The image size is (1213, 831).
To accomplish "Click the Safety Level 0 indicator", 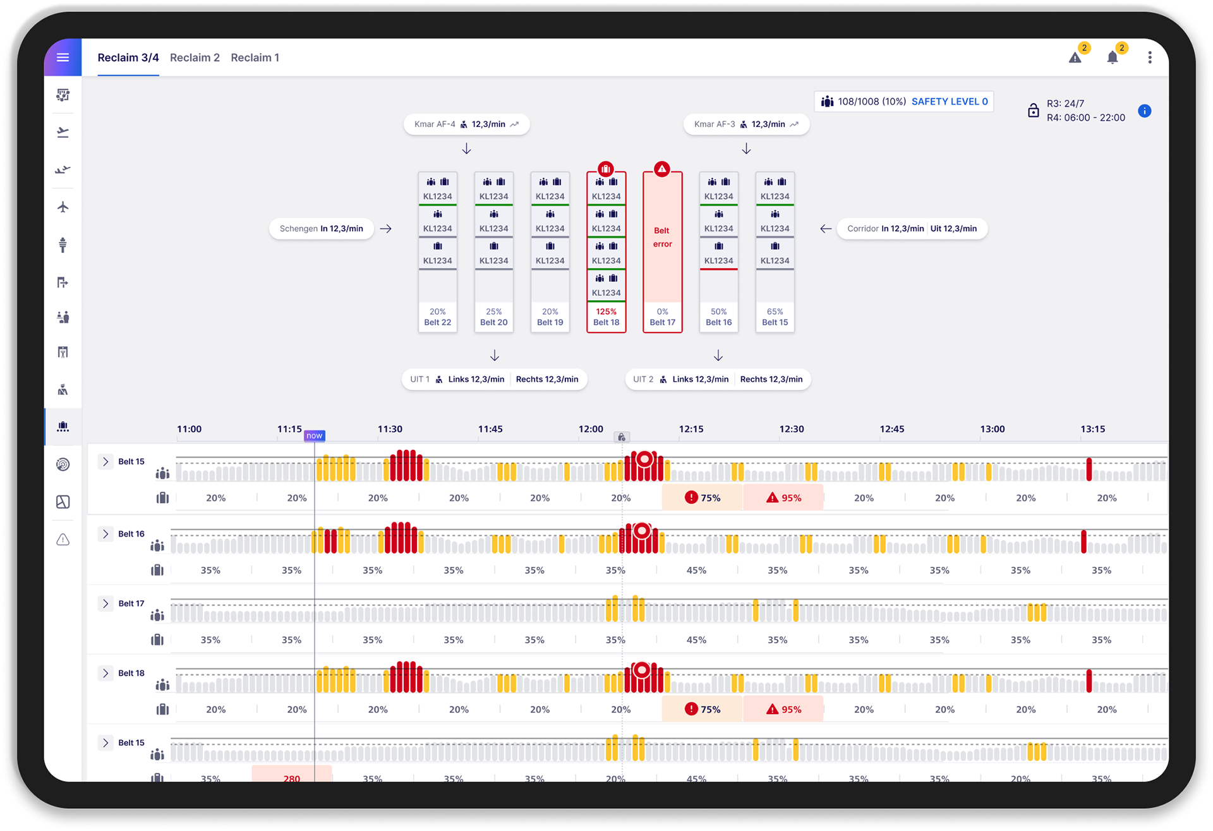I will (x=949, y=102).
